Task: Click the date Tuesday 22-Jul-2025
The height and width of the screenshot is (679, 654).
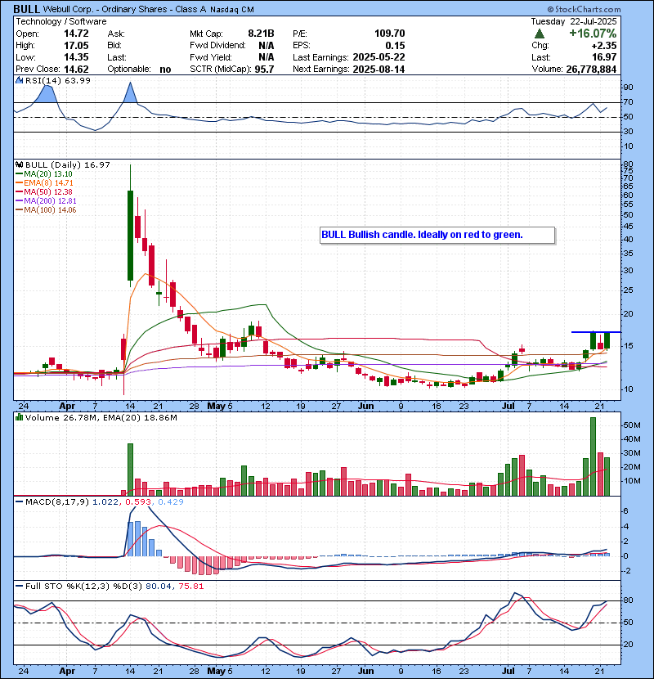Action: point(574,21)
